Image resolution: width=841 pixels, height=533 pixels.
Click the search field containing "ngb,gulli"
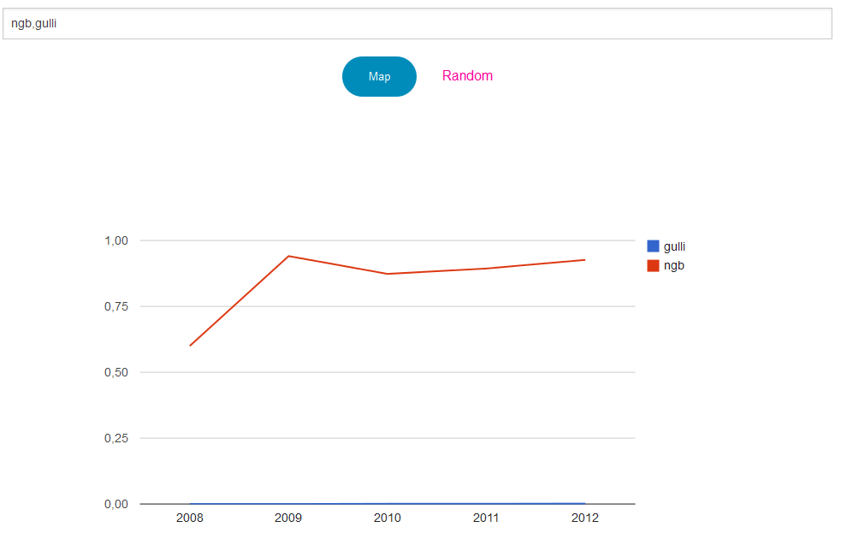pyautogui.click(x=417, y=24)
